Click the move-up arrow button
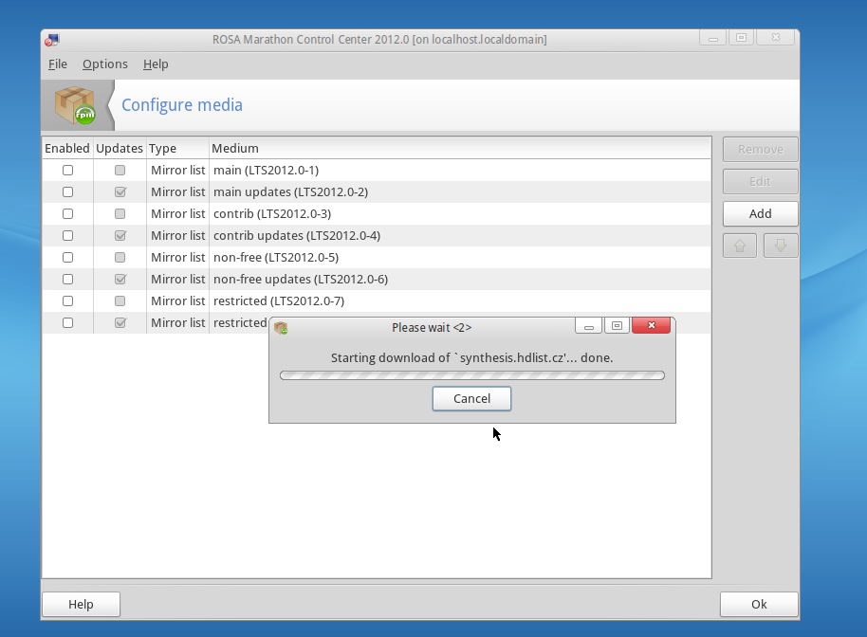 (x=740, y=246)
